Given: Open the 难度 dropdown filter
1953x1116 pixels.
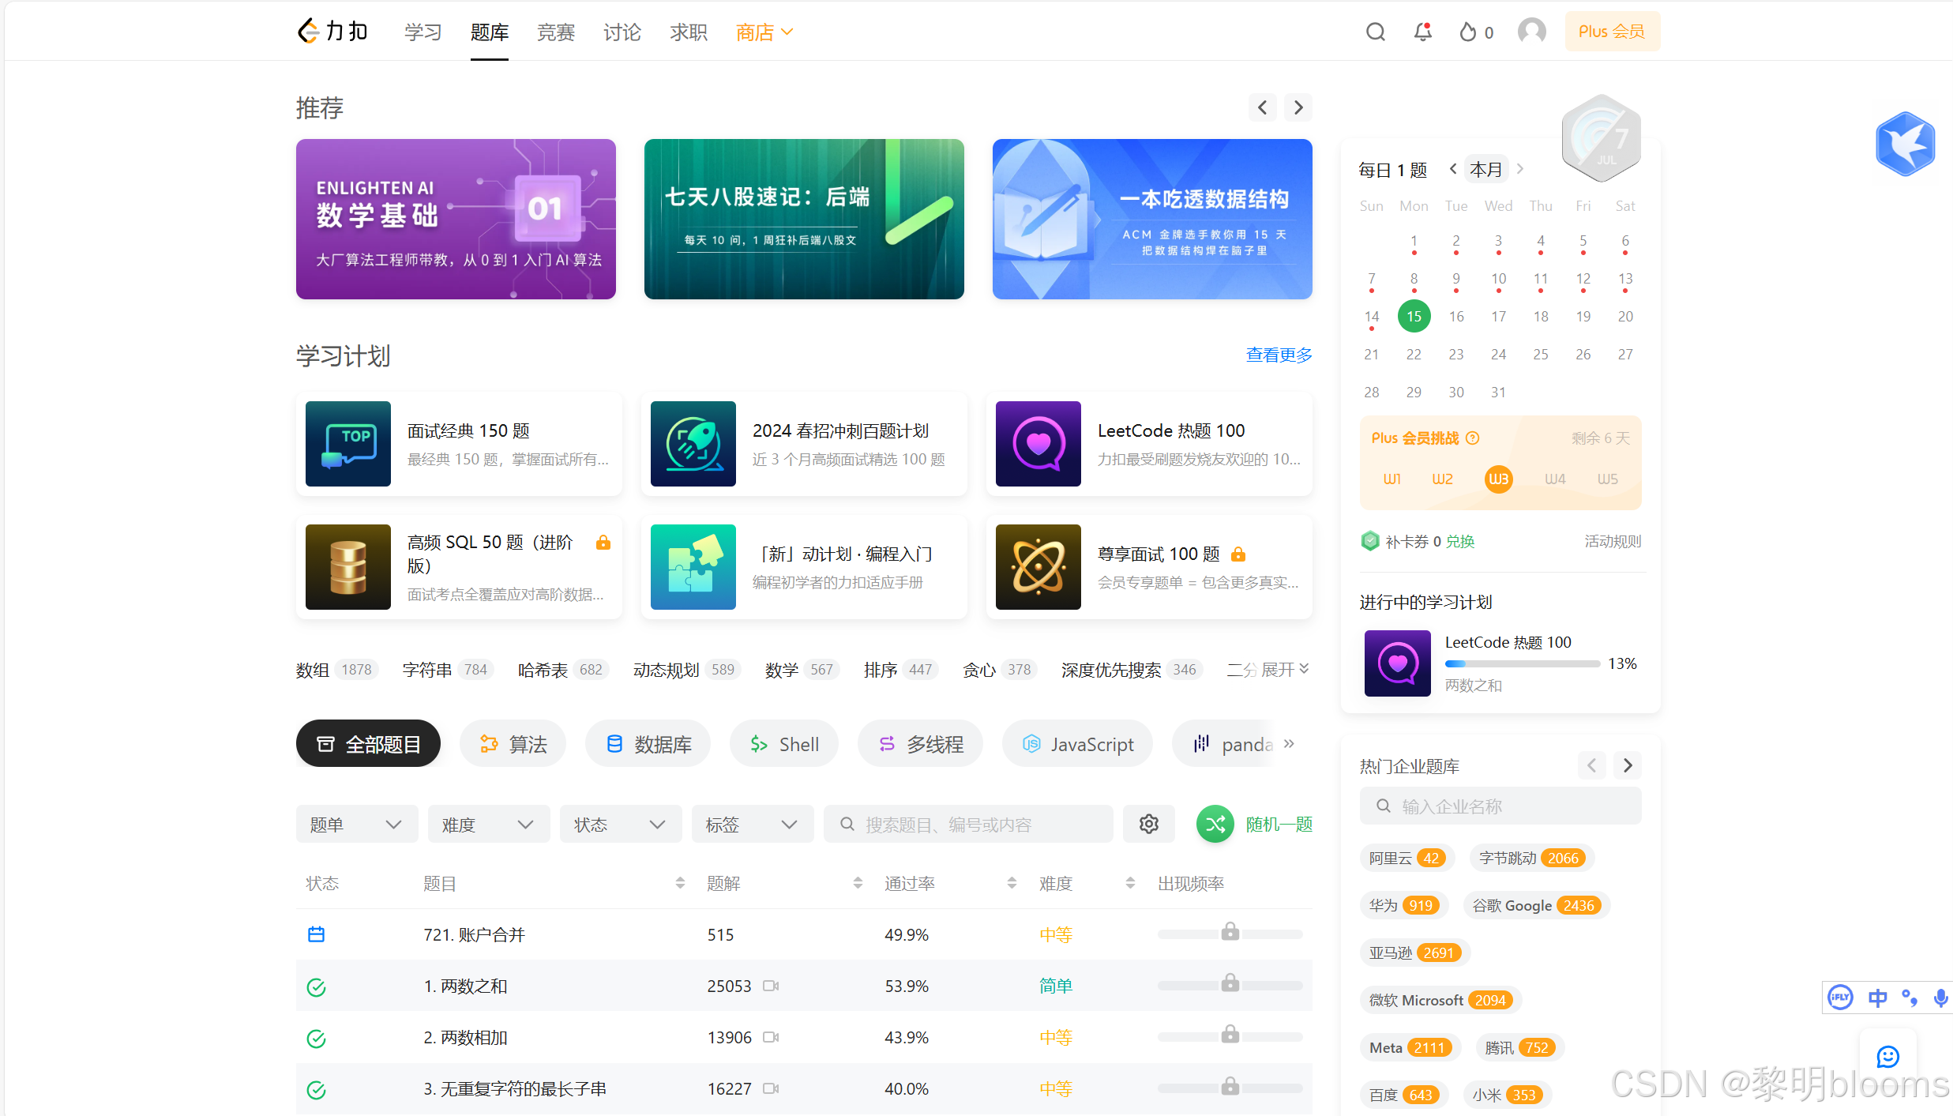Looking at the screenshot, I should pos(489,824).
